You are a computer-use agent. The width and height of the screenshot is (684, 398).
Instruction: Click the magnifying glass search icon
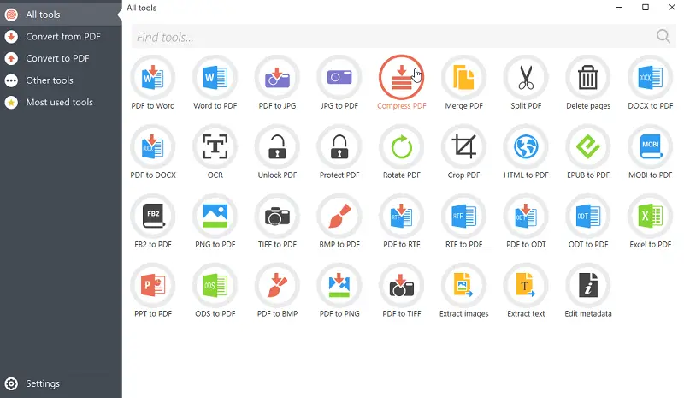663,36
